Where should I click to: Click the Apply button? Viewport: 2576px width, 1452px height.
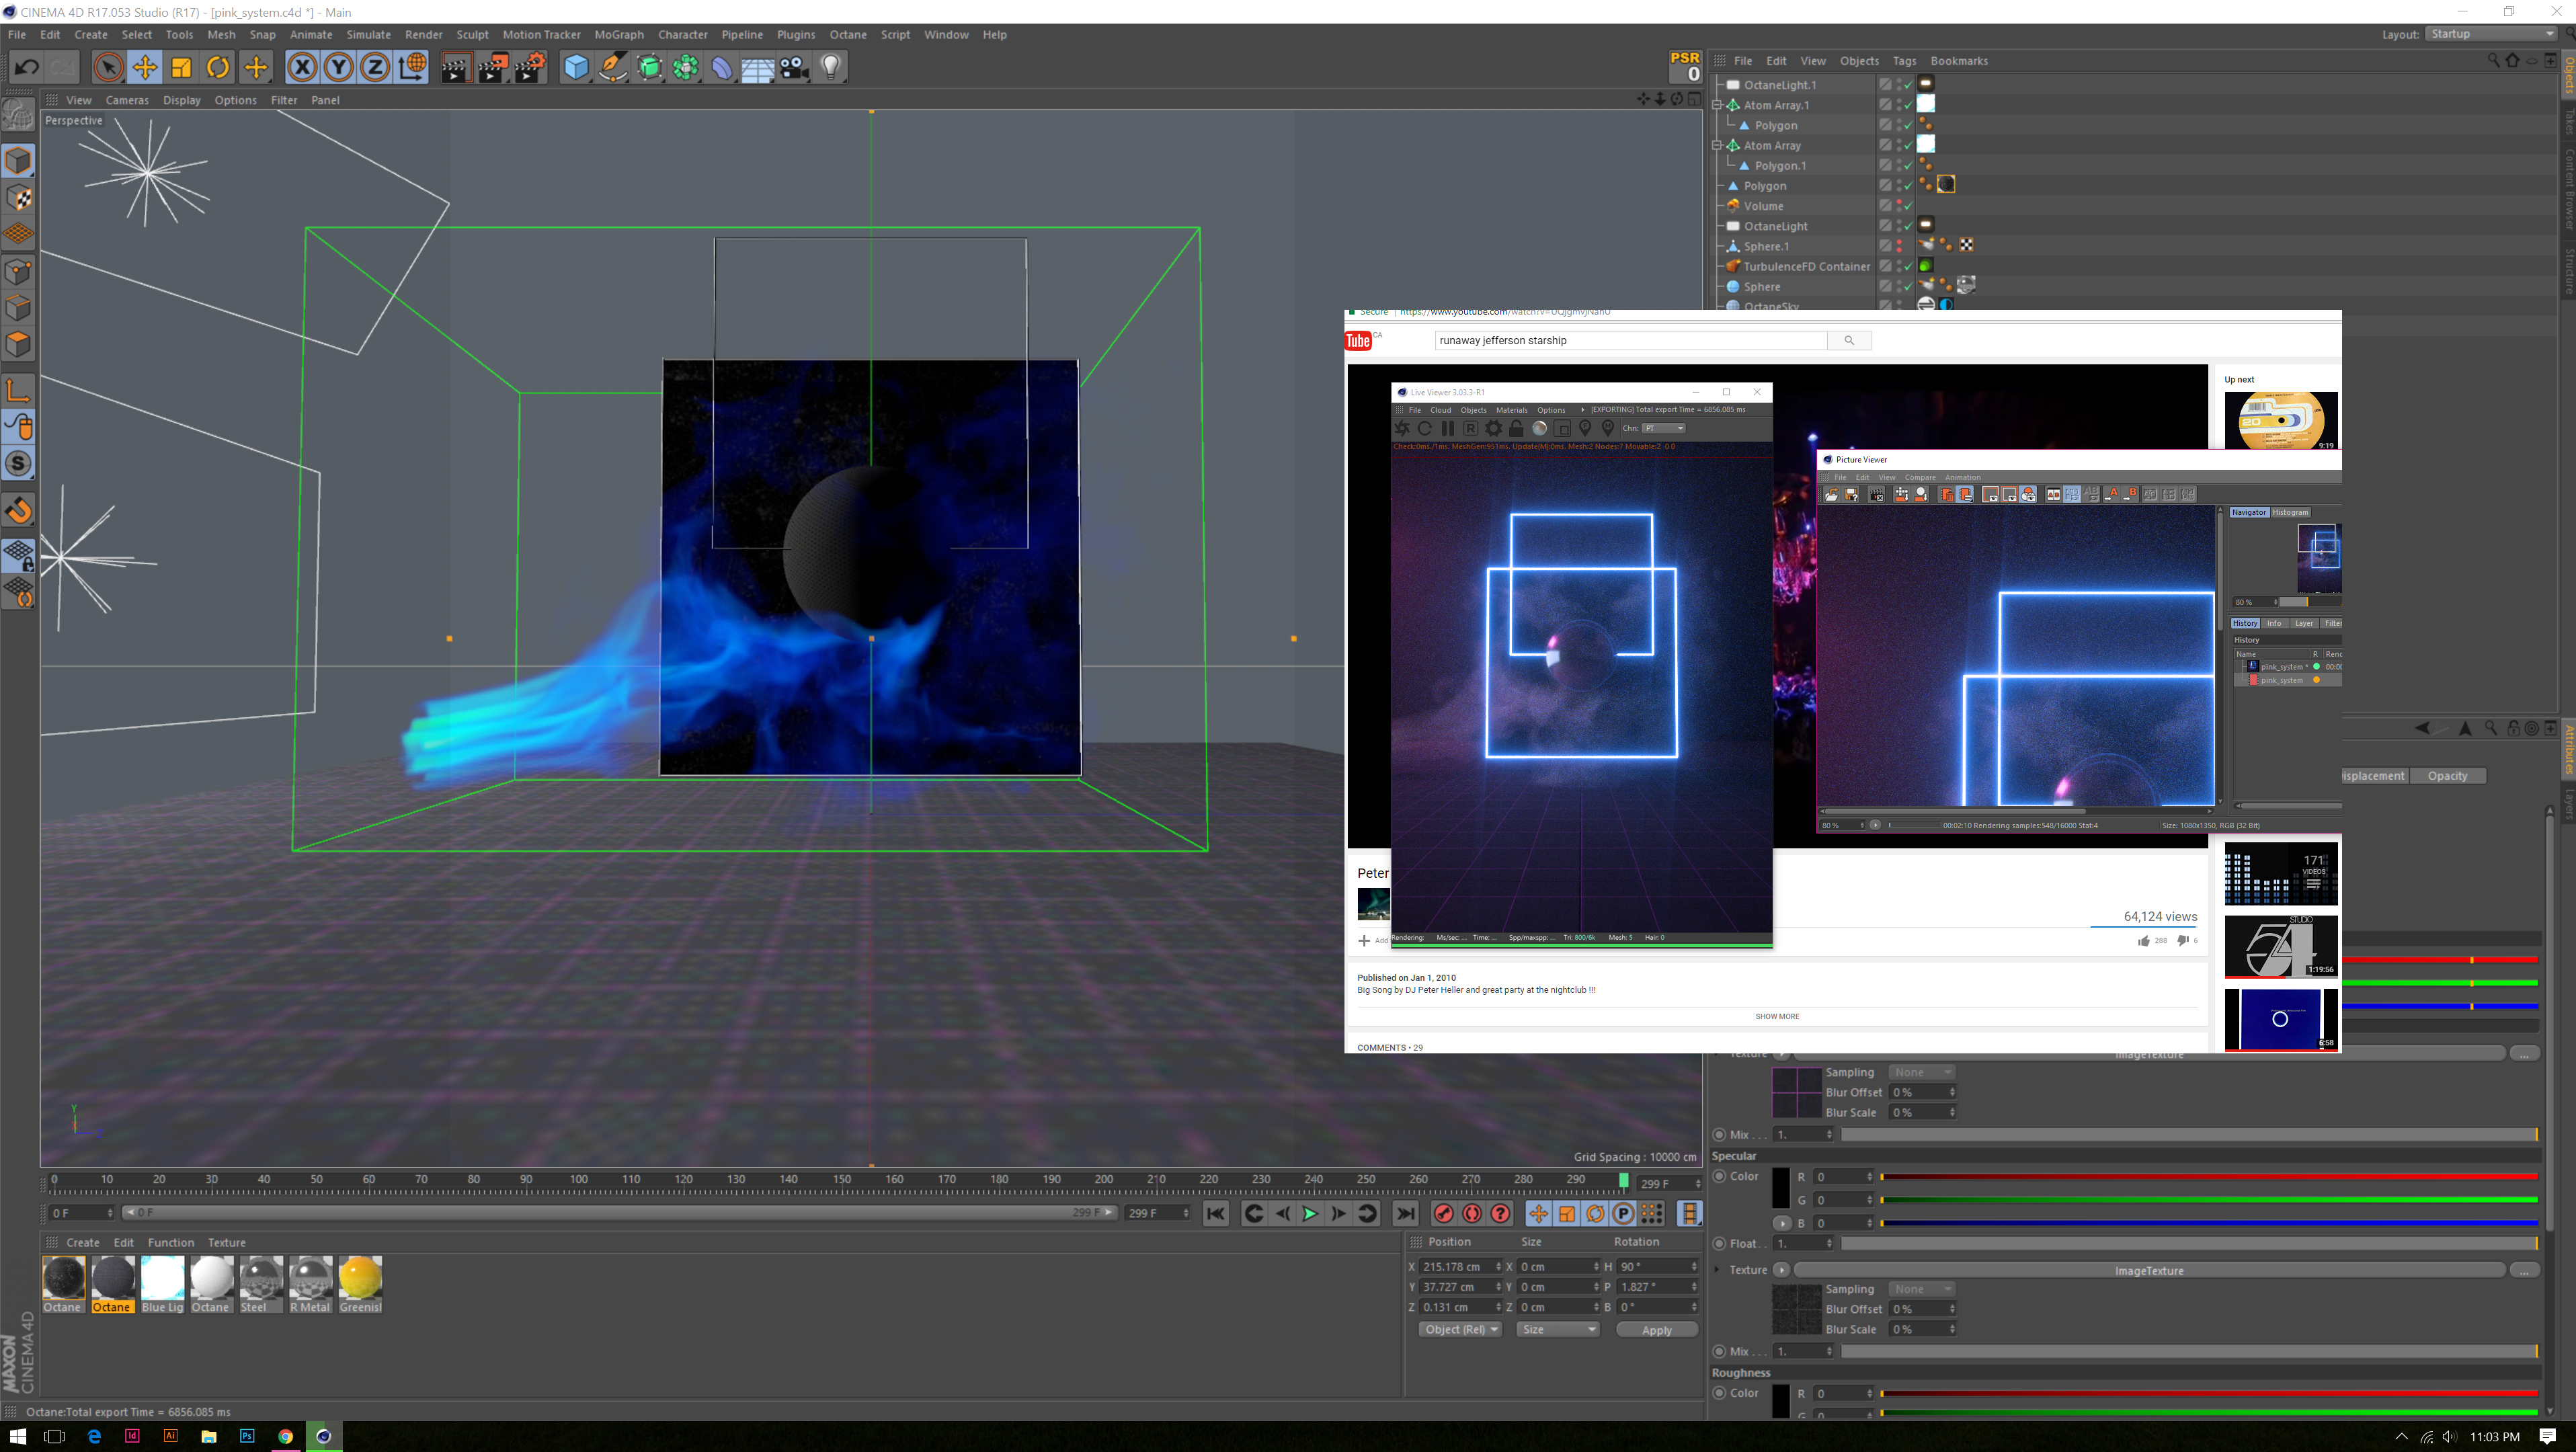click(x=1656, y=1330)
